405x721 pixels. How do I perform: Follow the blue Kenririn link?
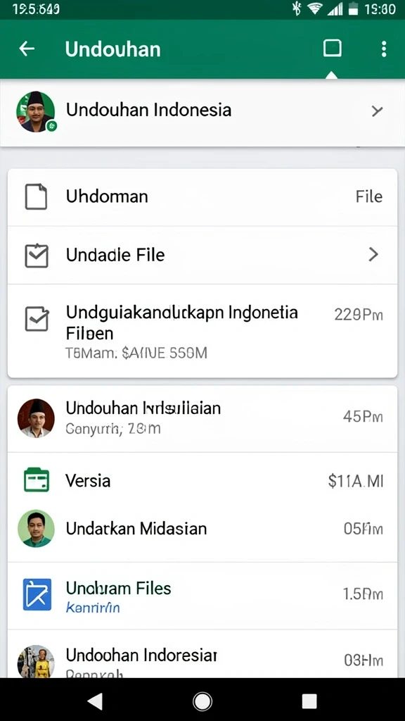click(93, 608)
